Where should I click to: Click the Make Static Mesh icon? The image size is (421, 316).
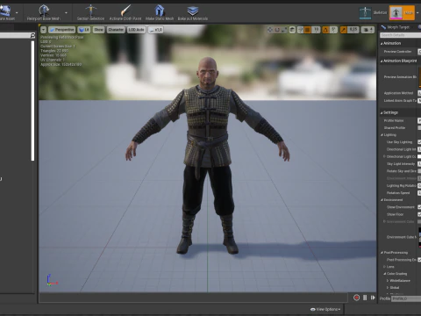(160, 11)
